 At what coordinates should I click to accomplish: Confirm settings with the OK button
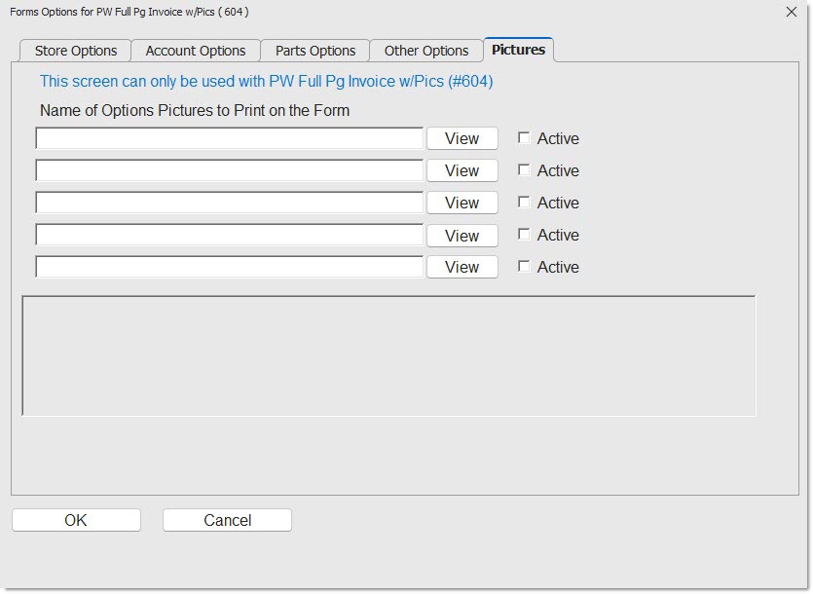click(x=76, y=520)
